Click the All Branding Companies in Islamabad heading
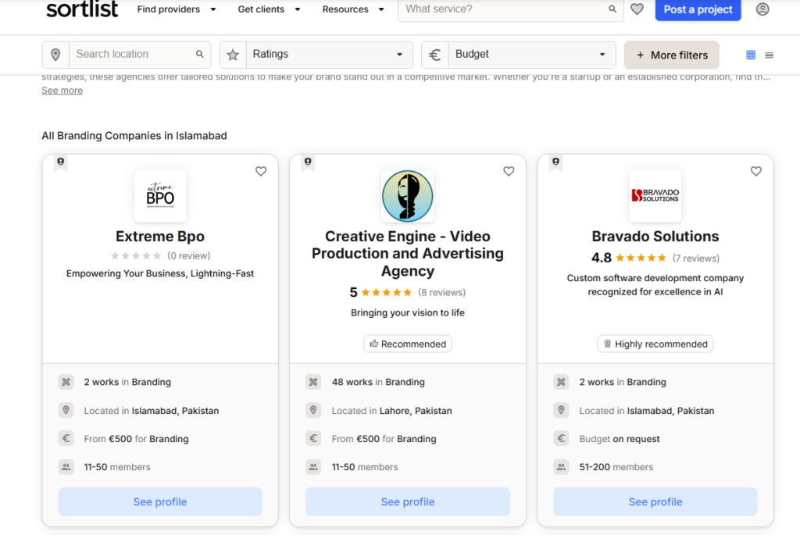This screenshot has width=800, height=535. click(134, 136)
